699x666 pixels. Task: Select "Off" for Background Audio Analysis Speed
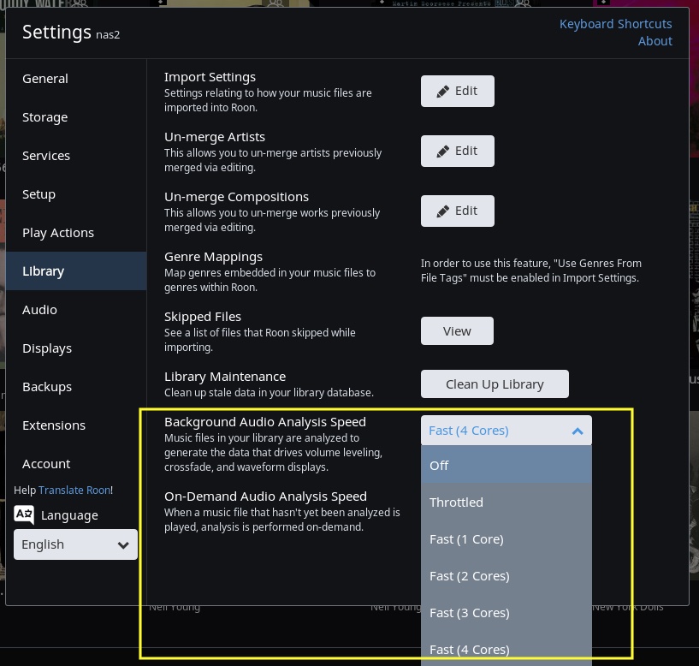tap(439, 465)
